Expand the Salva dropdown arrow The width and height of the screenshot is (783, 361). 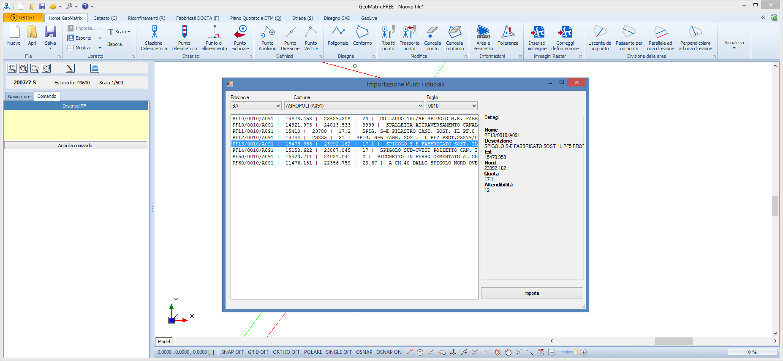(x=50, y=48)
